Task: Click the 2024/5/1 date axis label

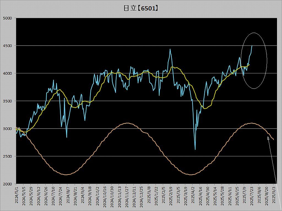Action: (16, 196)
